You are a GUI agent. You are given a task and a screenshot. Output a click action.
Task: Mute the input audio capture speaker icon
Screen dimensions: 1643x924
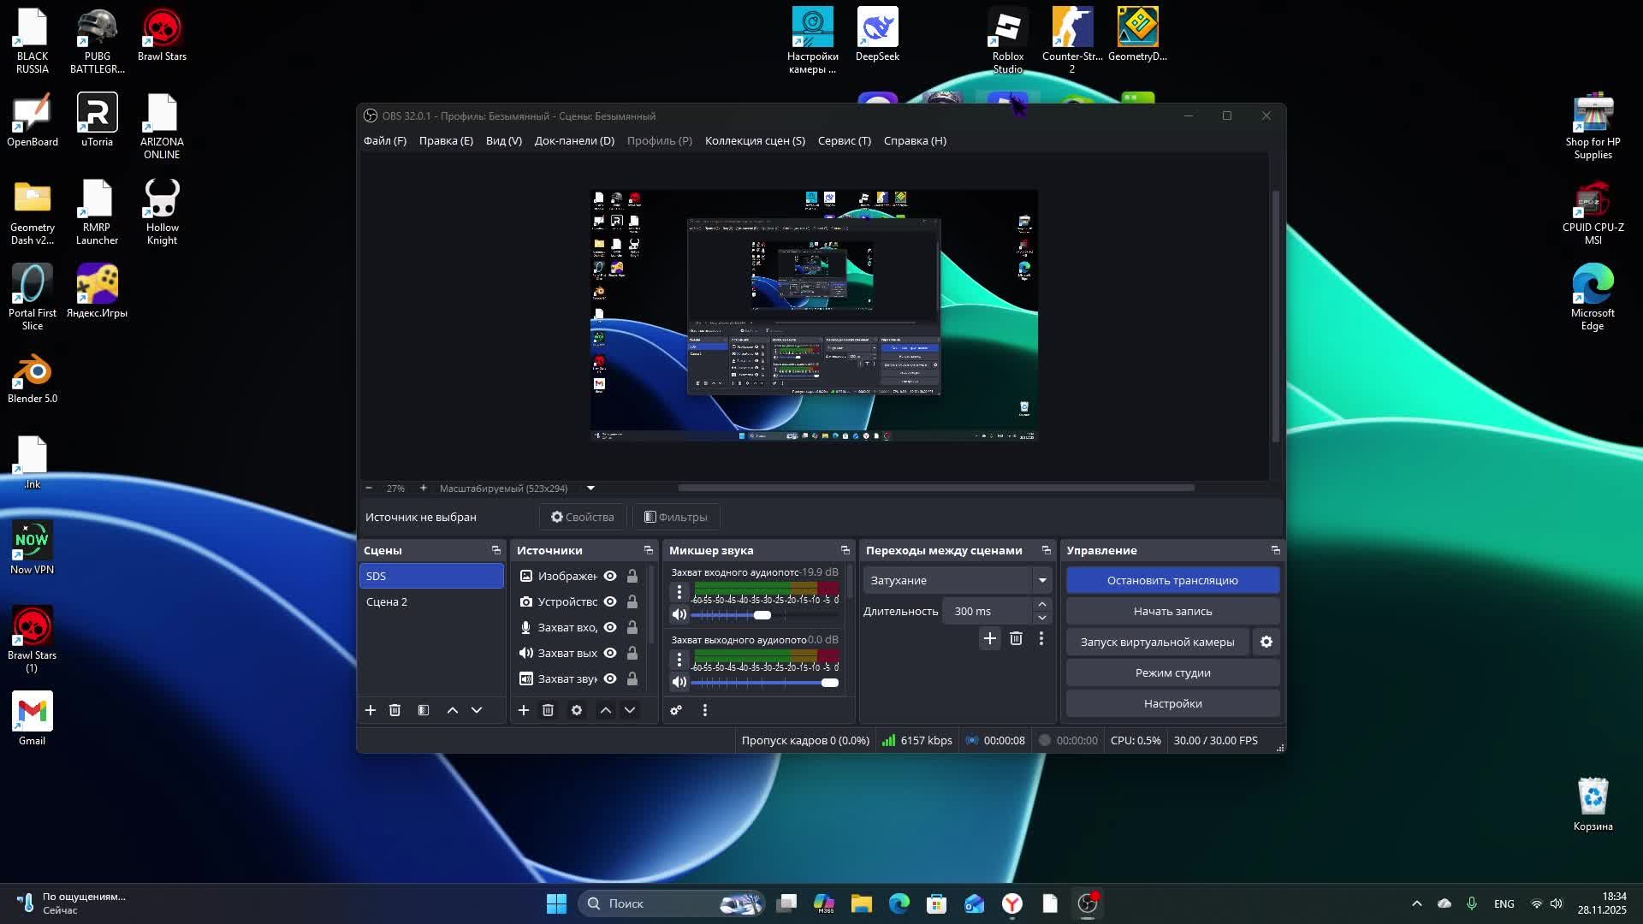(679, 614)
